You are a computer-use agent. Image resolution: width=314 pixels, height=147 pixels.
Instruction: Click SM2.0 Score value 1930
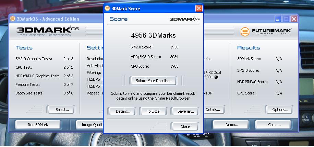click(174, 47)
